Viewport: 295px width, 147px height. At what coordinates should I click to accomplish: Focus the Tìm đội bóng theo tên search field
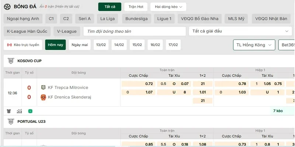(134, 32)
